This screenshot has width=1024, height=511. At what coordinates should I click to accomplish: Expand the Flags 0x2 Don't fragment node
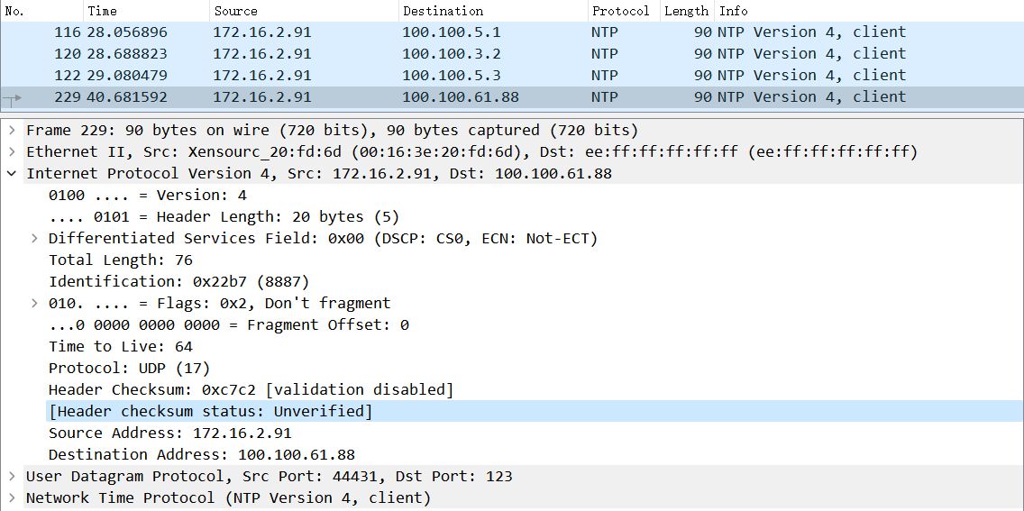(x=34, y=303)
